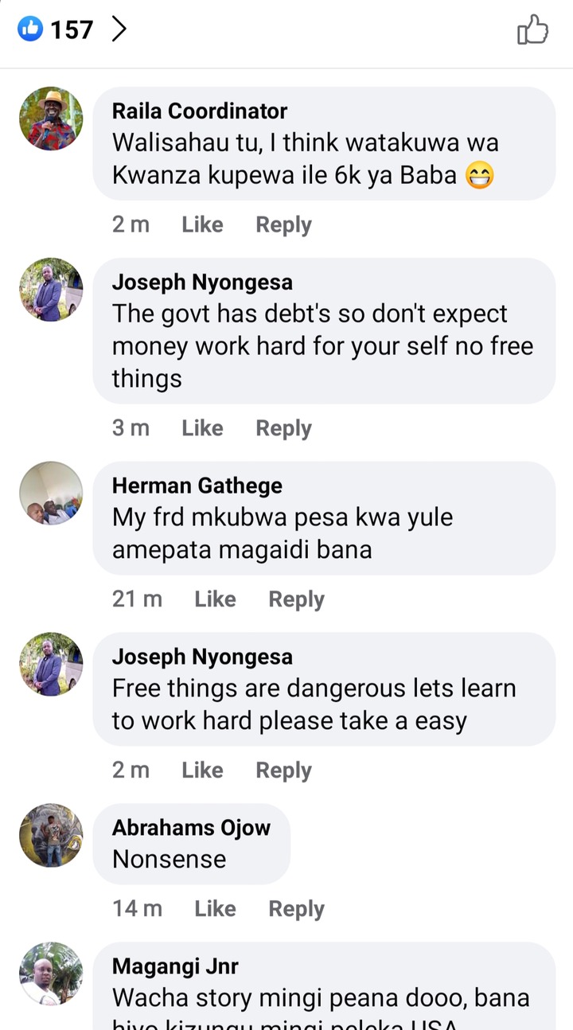Reply to Herman Gathege's comment
This screenshot has width=573, height=1030.
pos(296,599)
